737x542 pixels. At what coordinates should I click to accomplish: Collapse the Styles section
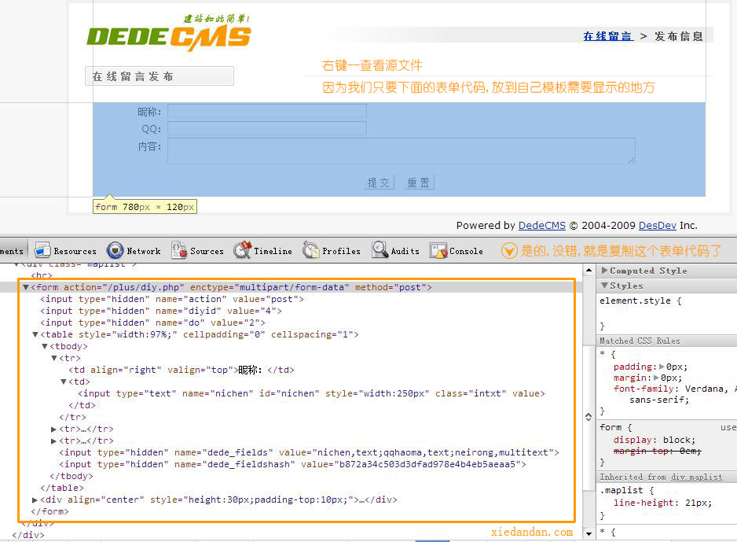tap(604, 286)
